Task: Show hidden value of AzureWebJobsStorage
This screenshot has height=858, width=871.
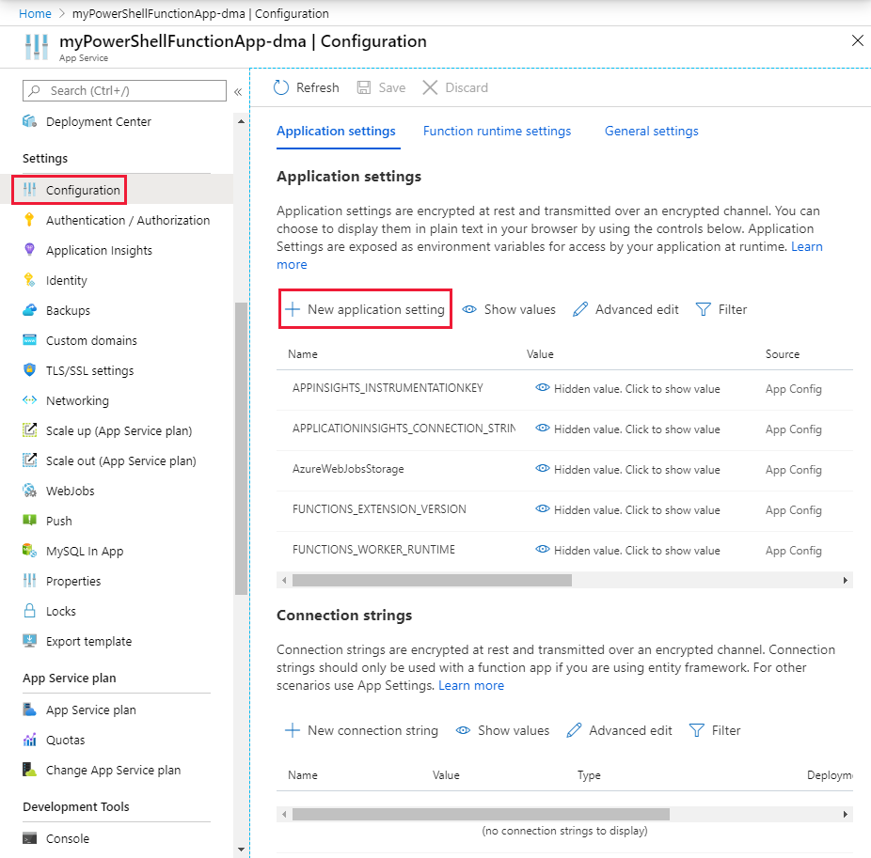Action: pos(627,470)
